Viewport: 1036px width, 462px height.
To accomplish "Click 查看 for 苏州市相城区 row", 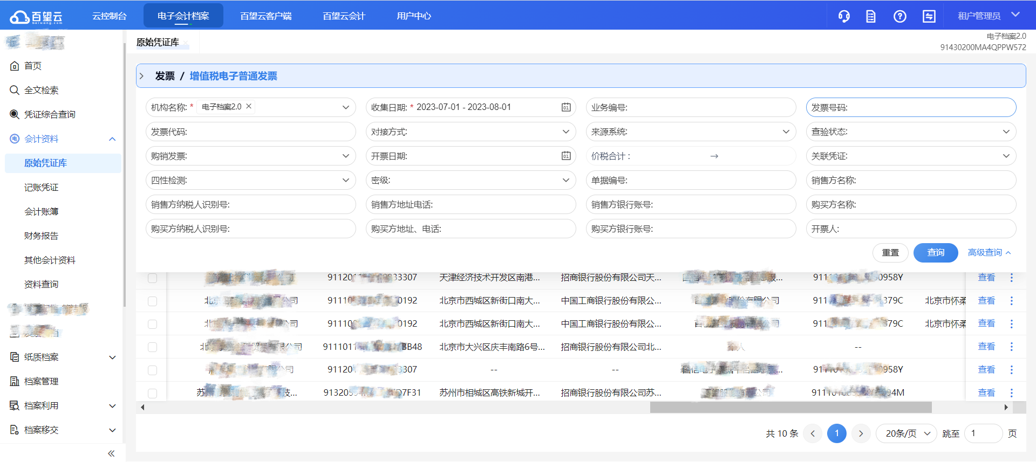I will click(x=986, y=393).
